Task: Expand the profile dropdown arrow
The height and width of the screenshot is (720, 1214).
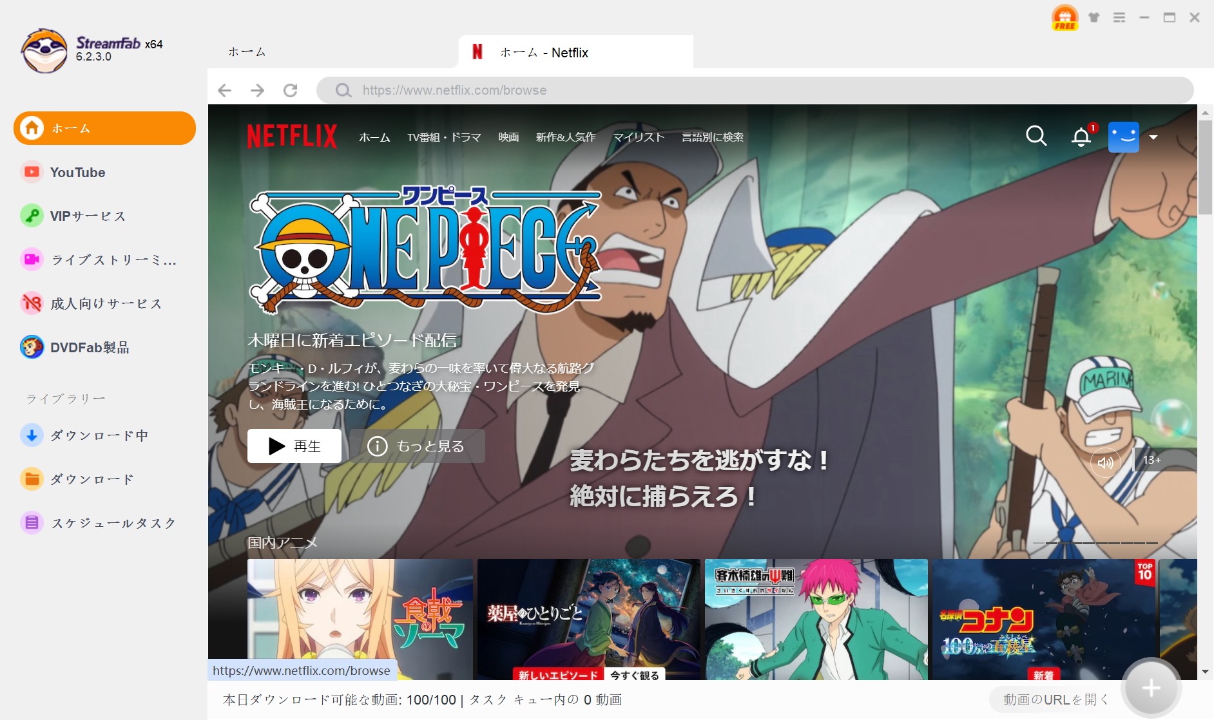Action: coord(1153,137)
